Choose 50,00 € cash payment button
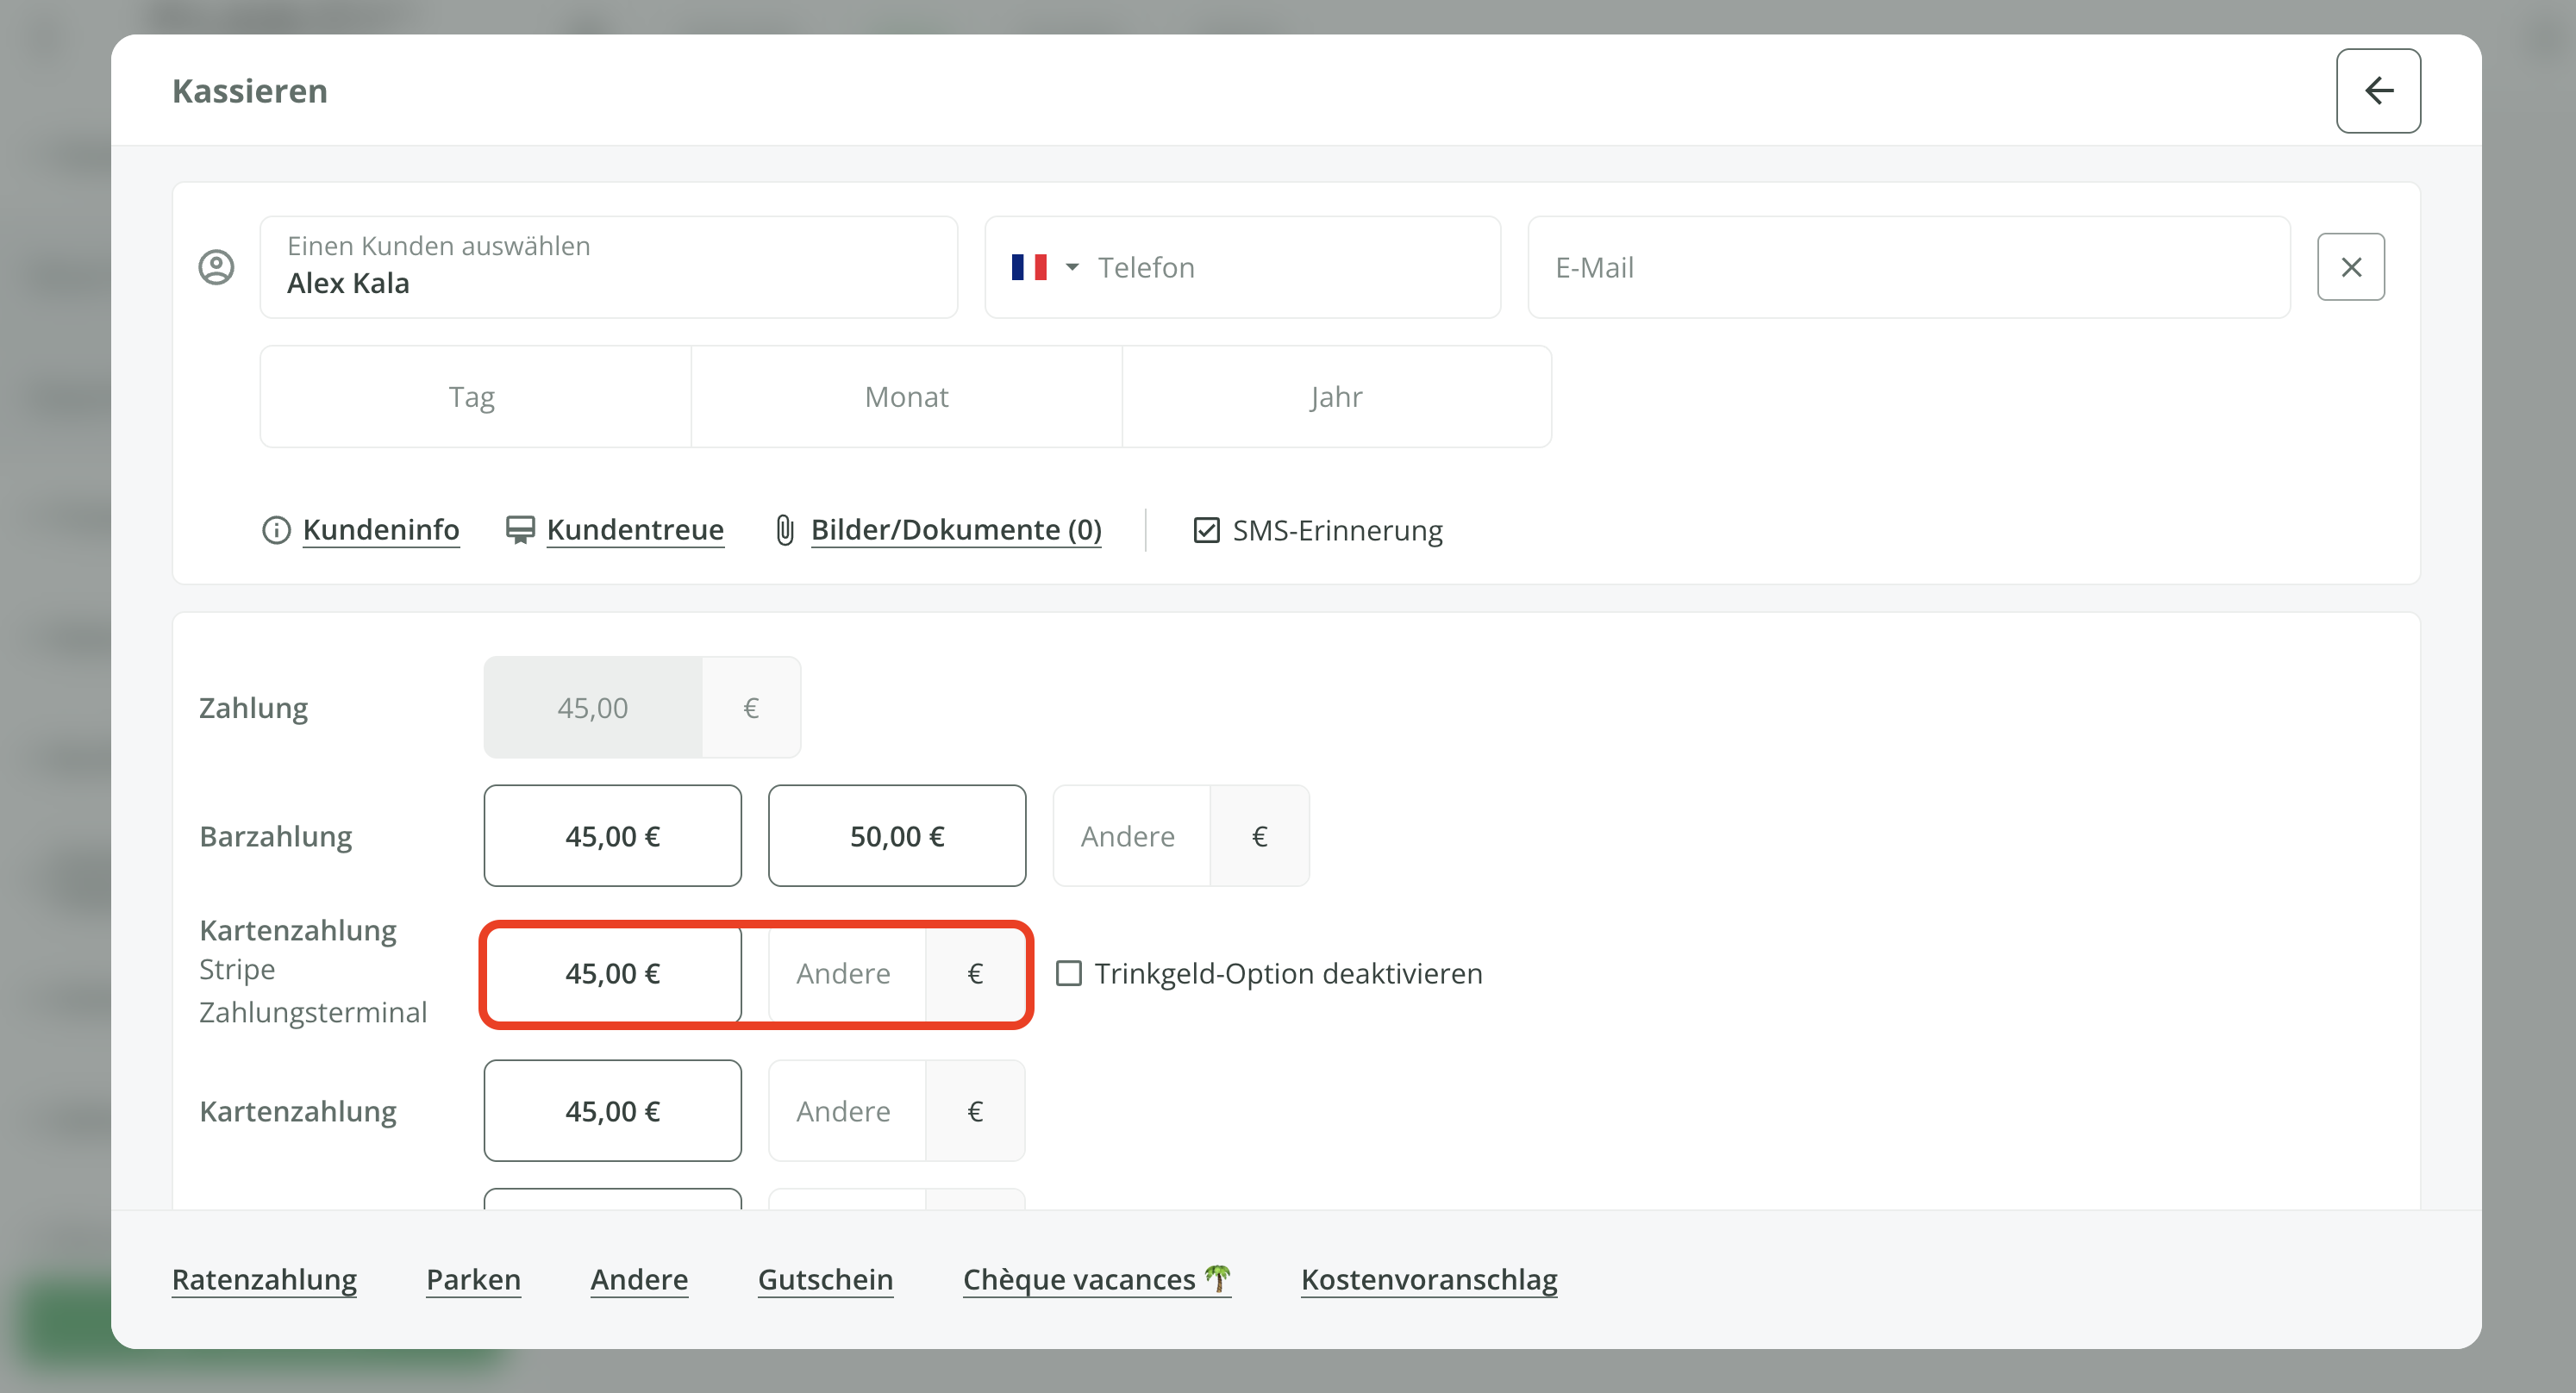The height and width of the screenshot is (1393, 2576). (896, 836)
